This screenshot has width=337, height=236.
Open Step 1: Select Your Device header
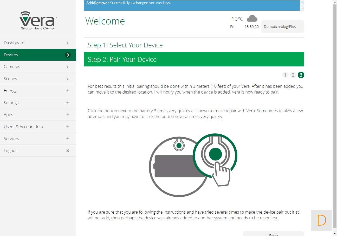(x=125, y=45)
